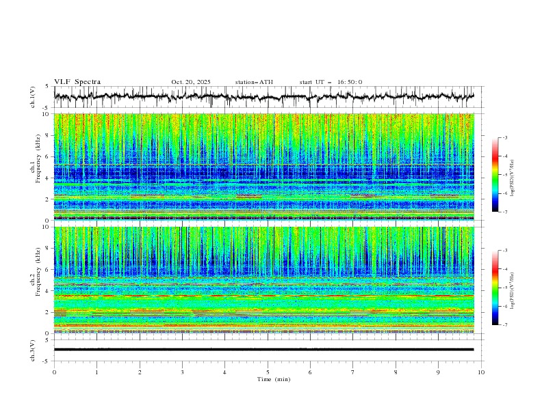Click the 'start UT = 16:50:0' text
Screen dimensions: 542x418
click(x=331, y=82)
